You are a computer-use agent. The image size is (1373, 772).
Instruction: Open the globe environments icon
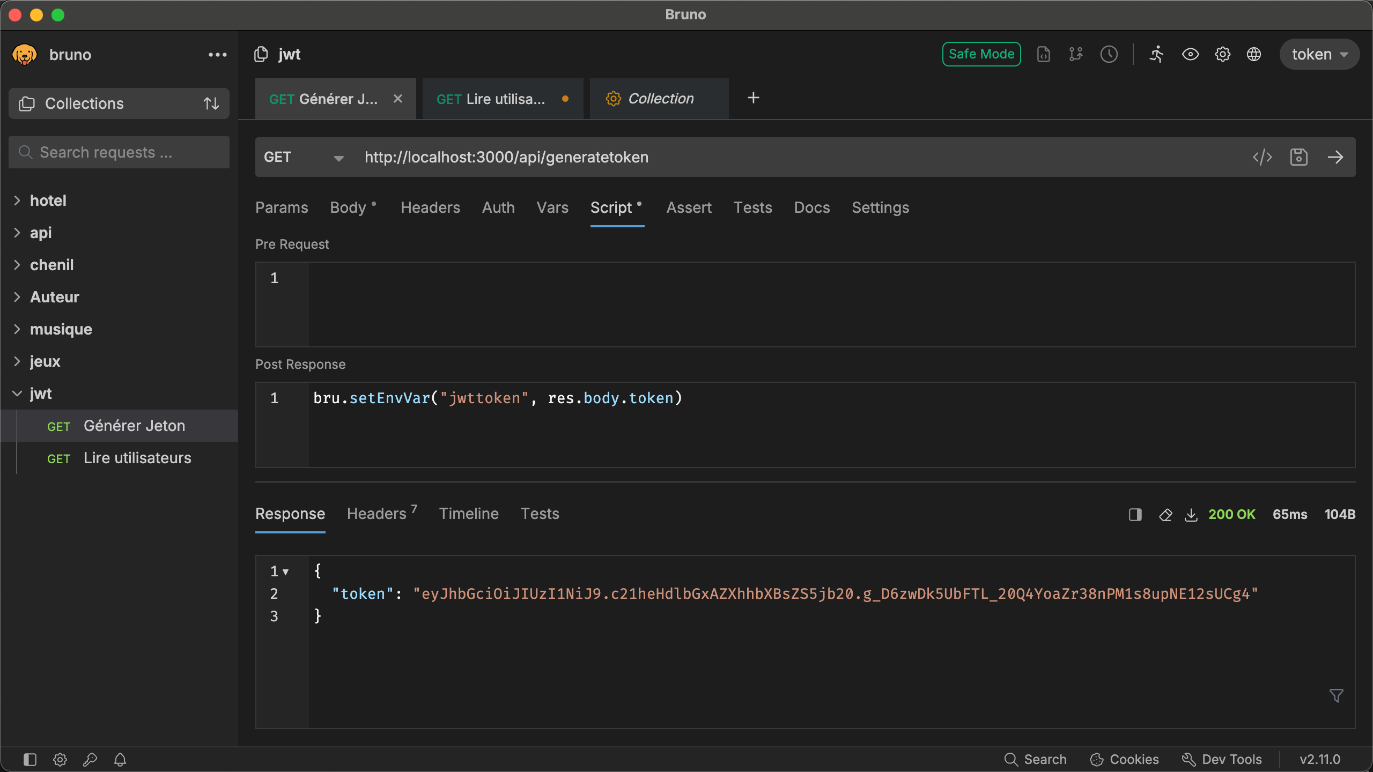[x=1253, y=54]
